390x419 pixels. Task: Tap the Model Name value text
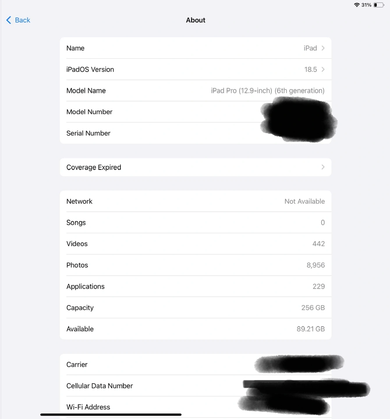click(x=267, y=91)
